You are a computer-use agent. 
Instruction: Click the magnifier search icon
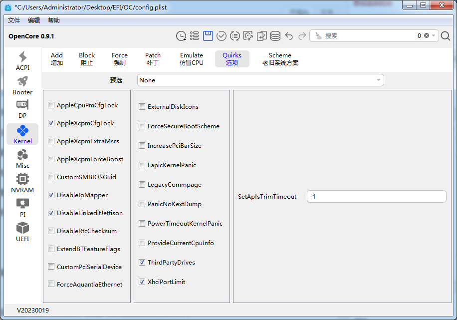[446, 36]
